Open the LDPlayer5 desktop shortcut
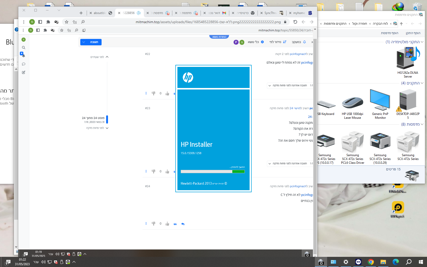 [x=398, y=210]
